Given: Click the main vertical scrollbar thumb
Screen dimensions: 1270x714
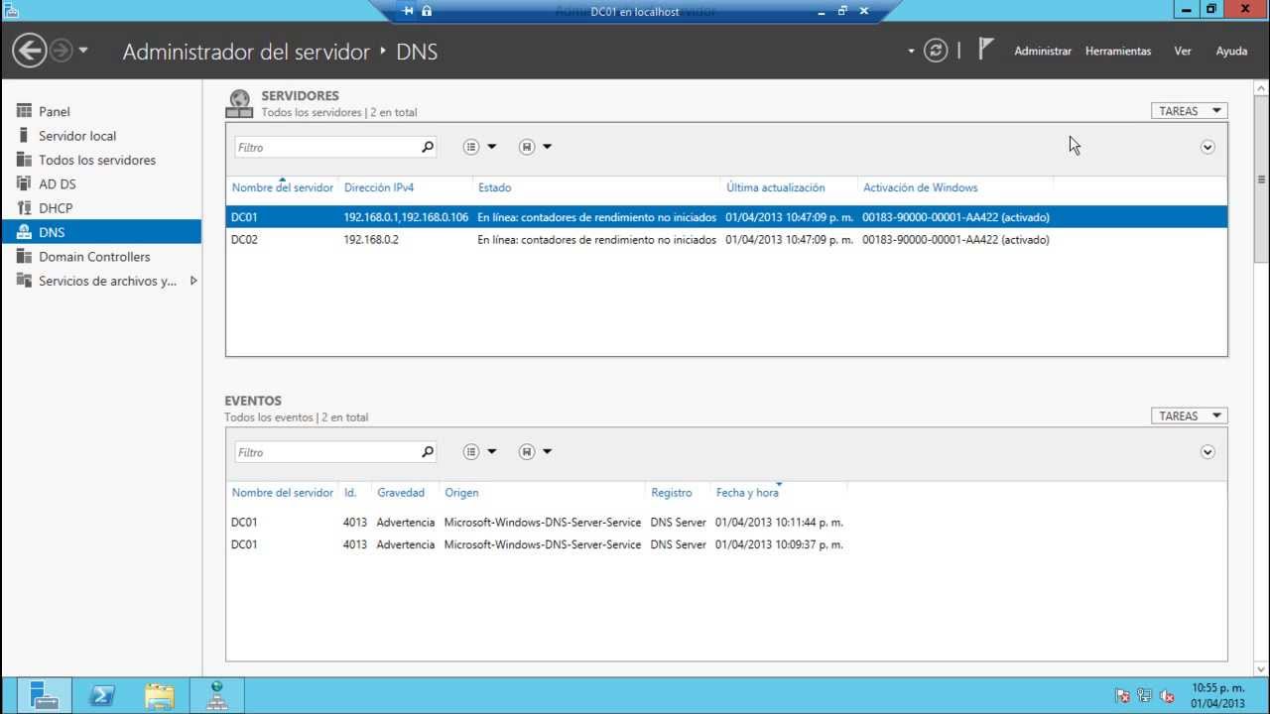Looking at the screenshot, I should coord(1262,179).
